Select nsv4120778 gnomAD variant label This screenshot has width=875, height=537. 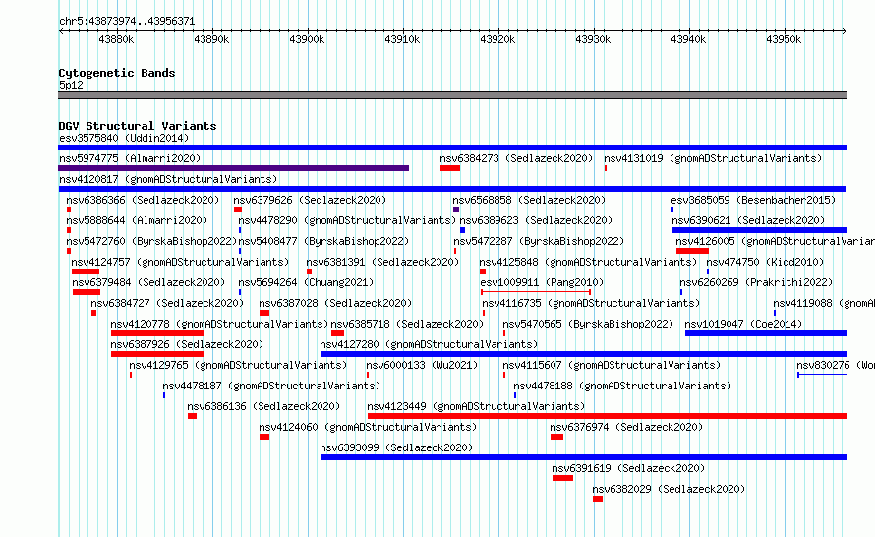(219, 324)
